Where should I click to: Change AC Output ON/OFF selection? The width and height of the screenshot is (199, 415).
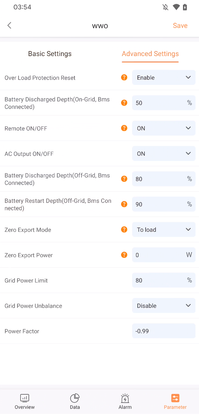click(x=164, y=154)
